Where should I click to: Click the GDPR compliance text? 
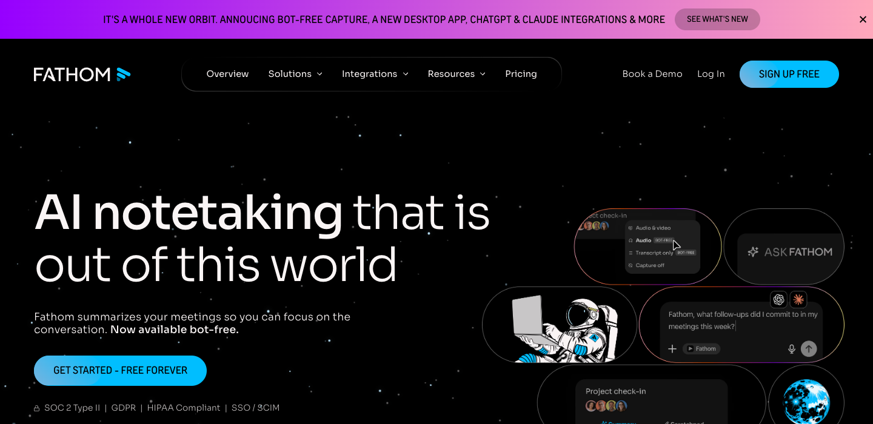(123, 408)
